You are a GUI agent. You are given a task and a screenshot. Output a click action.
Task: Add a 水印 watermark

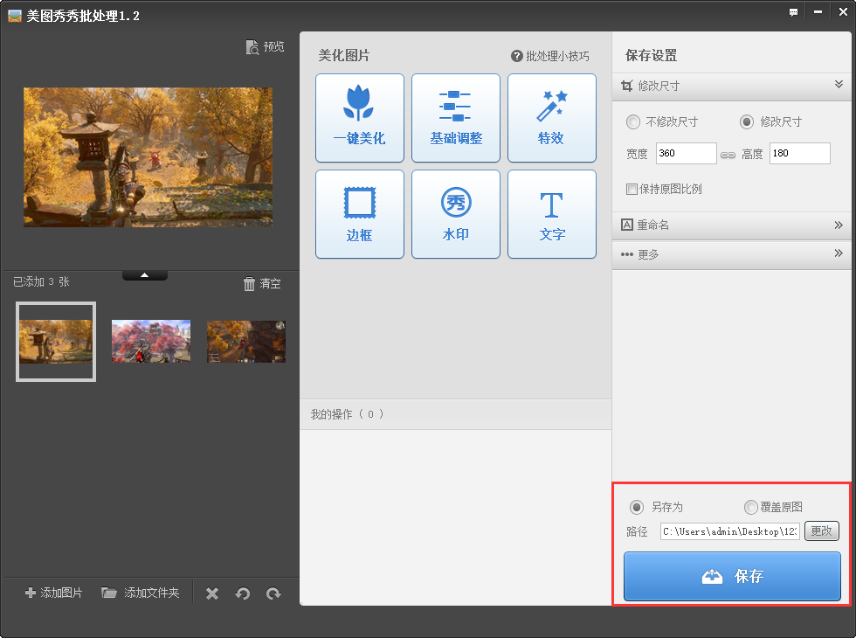pos(455,213)
